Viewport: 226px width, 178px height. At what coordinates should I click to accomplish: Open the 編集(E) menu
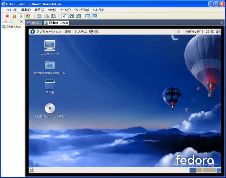26,10
